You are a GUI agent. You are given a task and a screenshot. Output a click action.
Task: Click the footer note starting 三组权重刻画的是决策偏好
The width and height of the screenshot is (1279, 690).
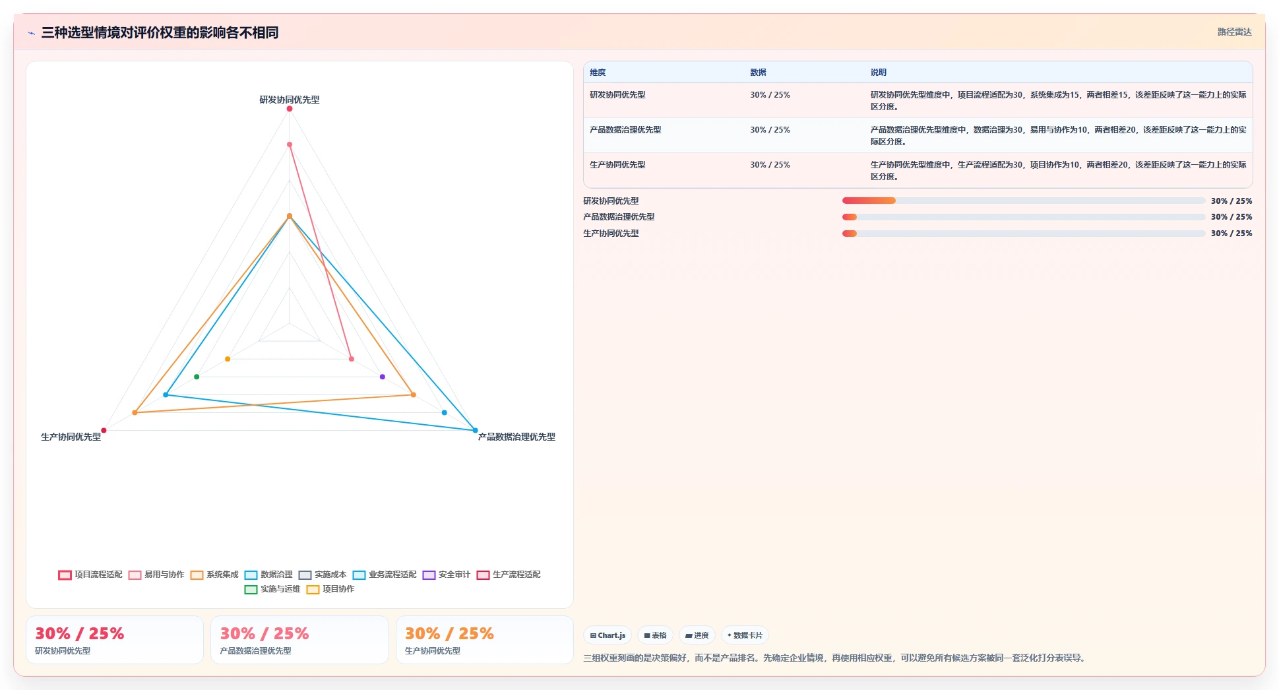coord(836,658)
